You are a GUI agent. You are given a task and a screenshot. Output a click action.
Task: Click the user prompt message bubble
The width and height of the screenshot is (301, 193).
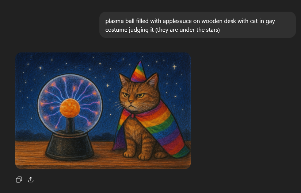pos(198,25)
